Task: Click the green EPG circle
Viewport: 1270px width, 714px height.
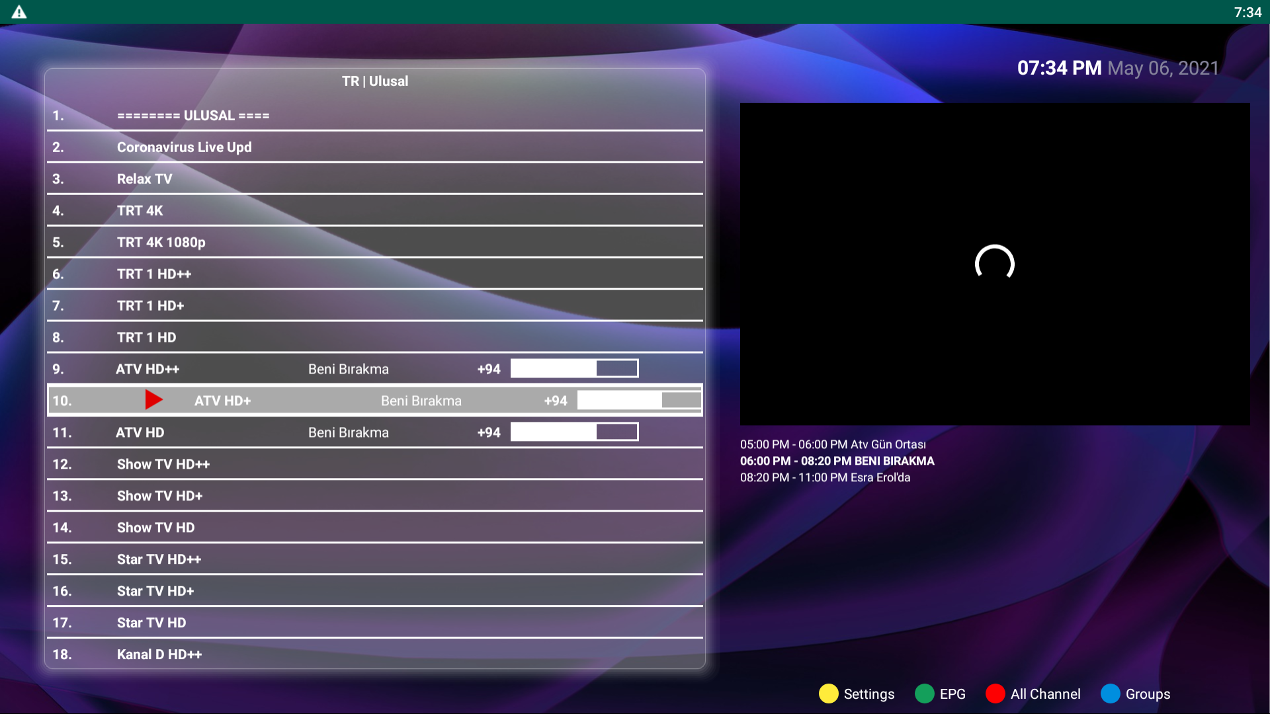Action: pos(924,694)
